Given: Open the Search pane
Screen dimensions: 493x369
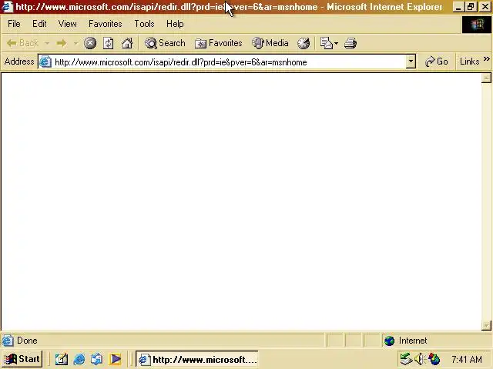Looking at the screenshot, I should coord(165,43).
